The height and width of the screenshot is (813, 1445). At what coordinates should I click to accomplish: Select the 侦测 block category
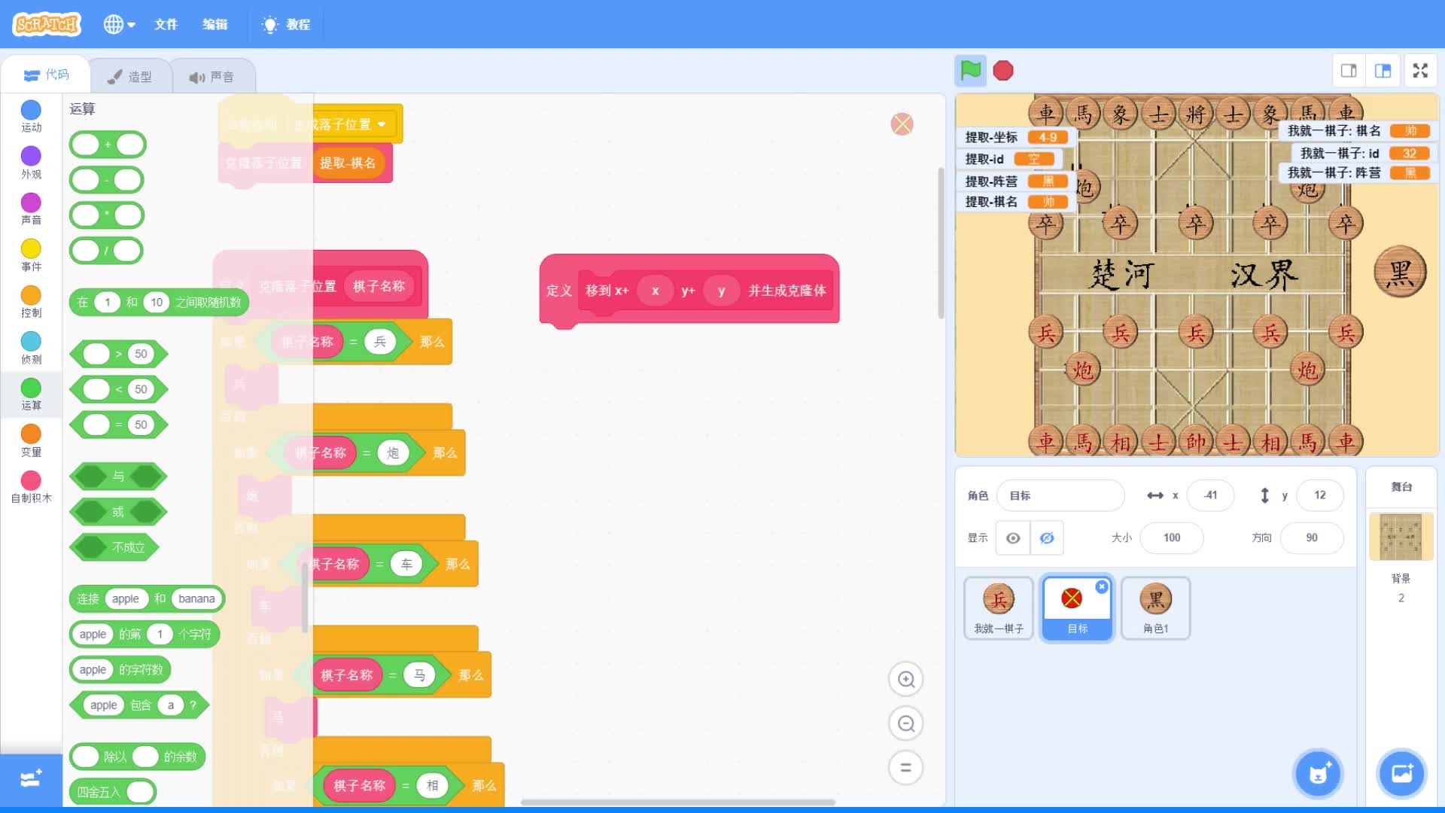click(x=31, y=348)
